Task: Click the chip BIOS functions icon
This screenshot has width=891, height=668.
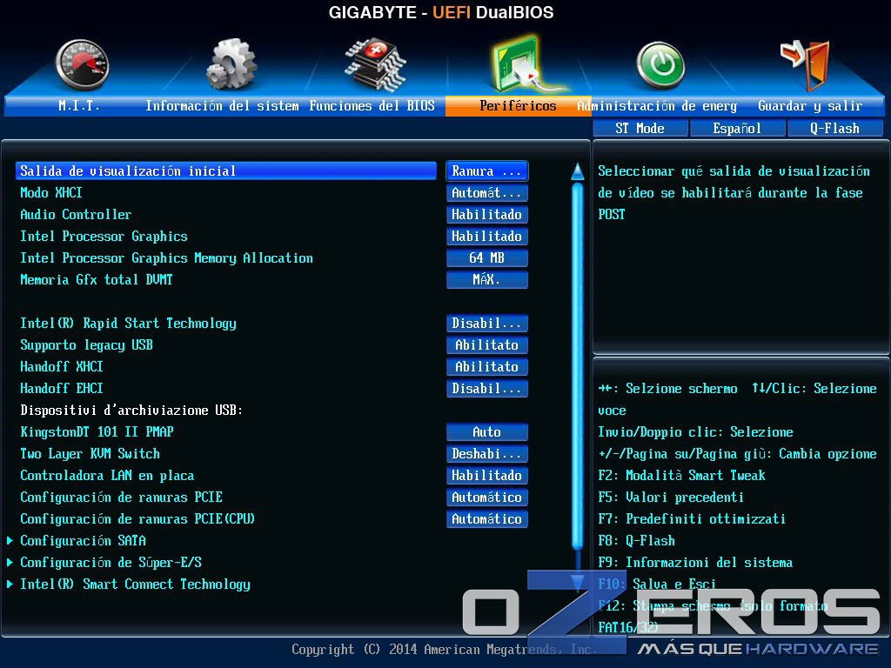Action: pyautogui.click(x=375, y=63)
